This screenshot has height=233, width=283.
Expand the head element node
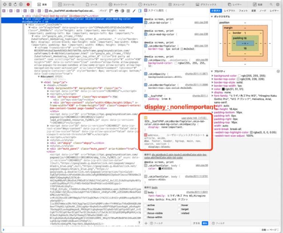45,85
